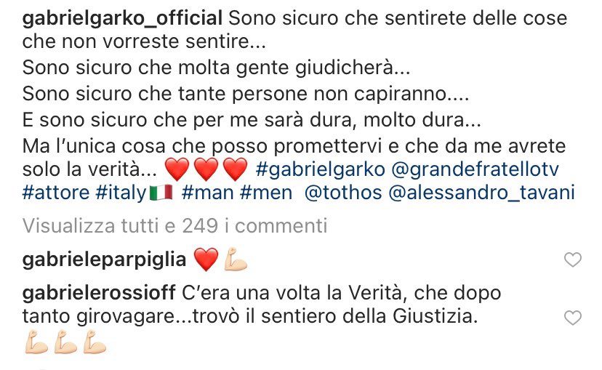This screenshot has width=602, height=370.
Task: Open the #italy hashtag
Action: point(121,193)
